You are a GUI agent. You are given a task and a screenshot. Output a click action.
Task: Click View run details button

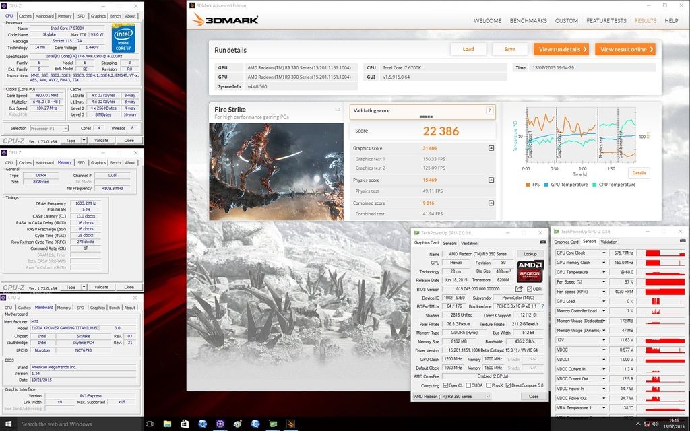pyautogui.click(x=561, y=49)
